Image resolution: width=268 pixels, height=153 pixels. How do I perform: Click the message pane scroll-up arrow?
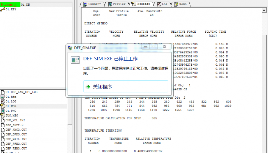click(x=264, y=10)
